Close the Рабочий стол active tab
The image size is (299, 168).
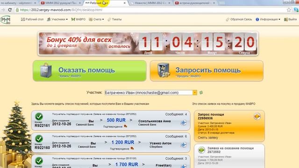[x=125, y=3]
